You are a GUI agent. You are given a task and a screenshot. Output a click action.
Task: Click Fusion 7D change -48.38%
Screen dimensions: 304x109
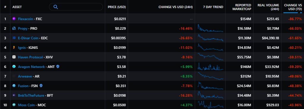(295, 86)
